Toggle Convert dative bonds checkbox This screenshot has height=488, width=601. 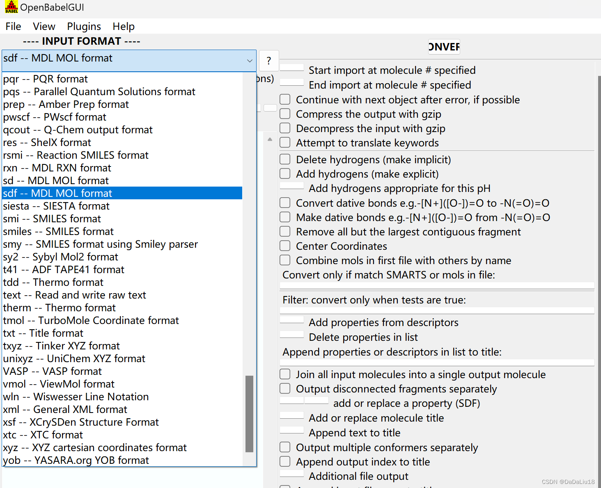[x=285, y=203]
